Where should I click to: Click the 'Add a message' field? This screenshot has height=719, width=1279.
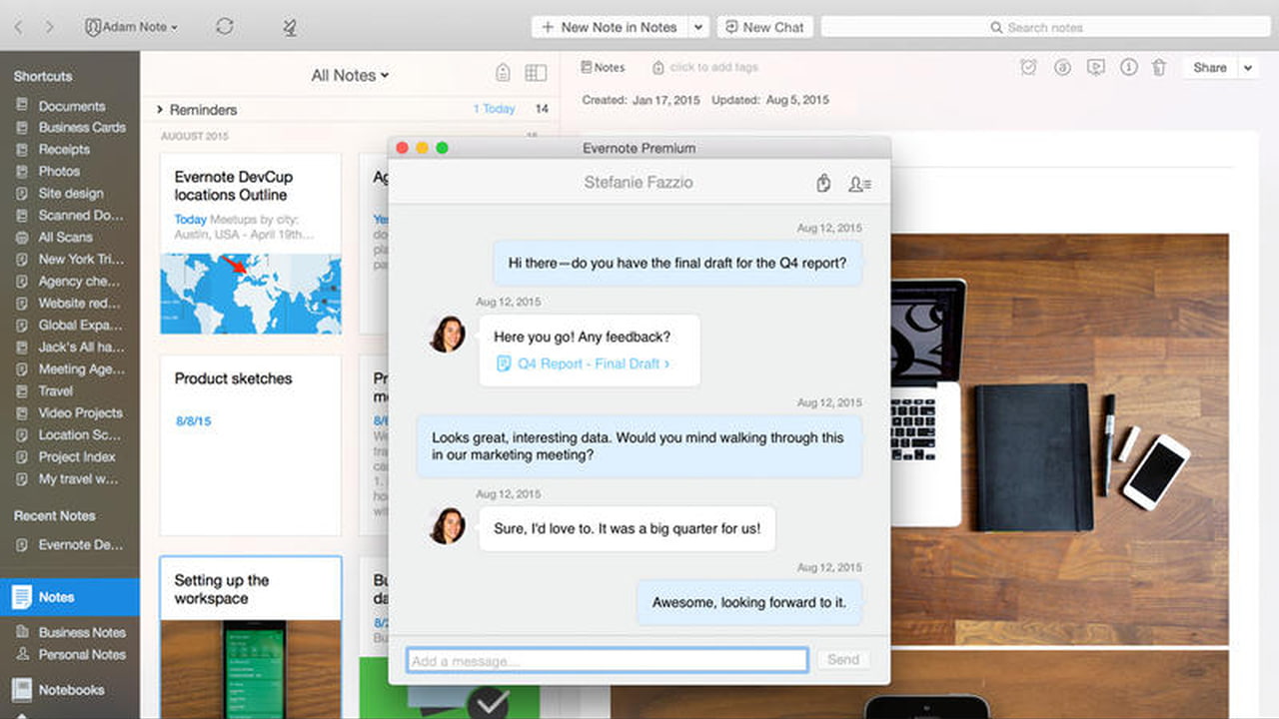tap(608, 660)
